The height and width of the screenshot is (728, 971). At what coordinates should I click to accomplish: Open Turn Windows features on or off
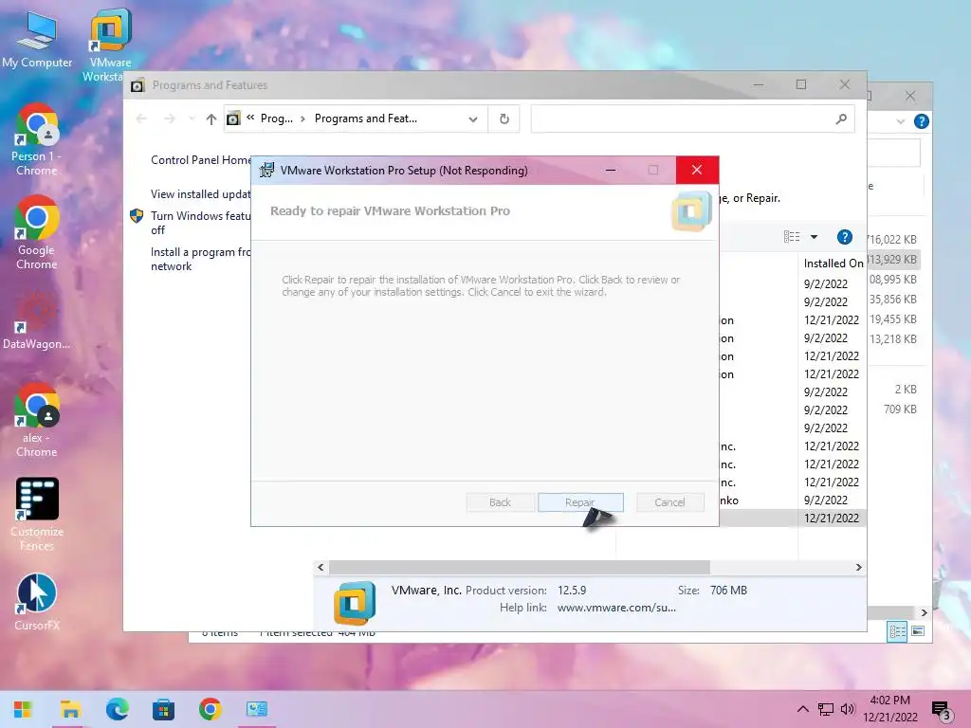point(201,223)
